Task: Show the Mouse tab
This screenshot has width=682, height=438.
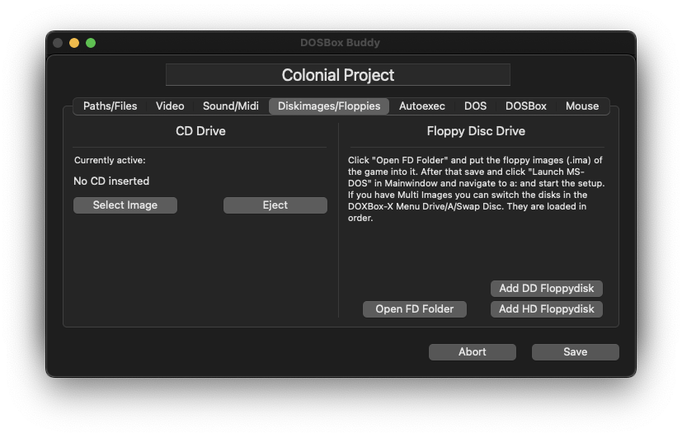Action: tap(582, 106)
